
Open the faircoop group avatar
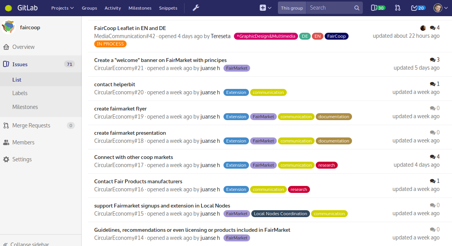(x=8, y=27)
